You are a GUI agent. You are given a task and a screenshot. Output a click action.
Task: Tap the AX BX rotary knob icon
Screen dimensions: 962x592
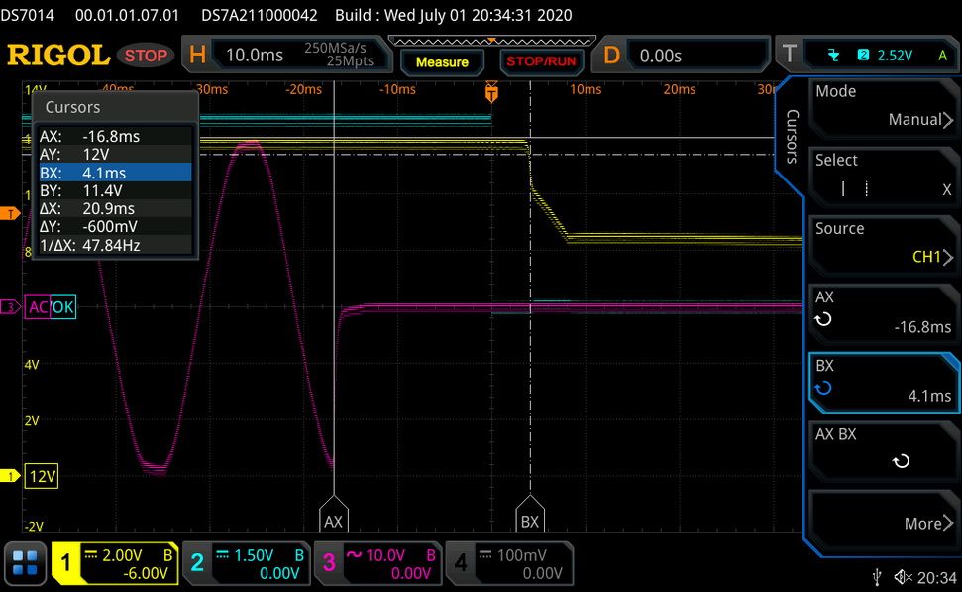901,460
